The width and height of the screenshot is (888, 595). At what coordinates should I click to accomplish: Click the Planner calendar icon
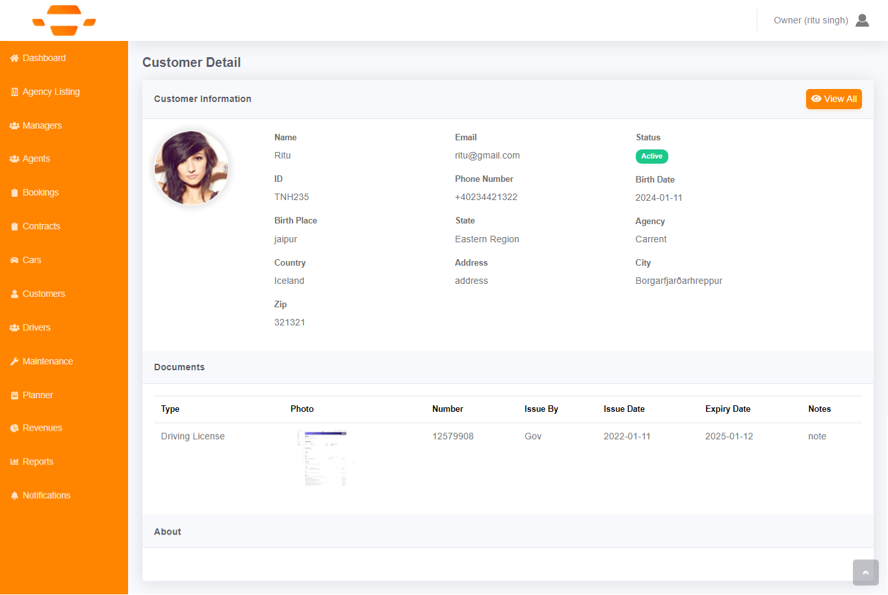pyautogui.click(x=14, y=396)
